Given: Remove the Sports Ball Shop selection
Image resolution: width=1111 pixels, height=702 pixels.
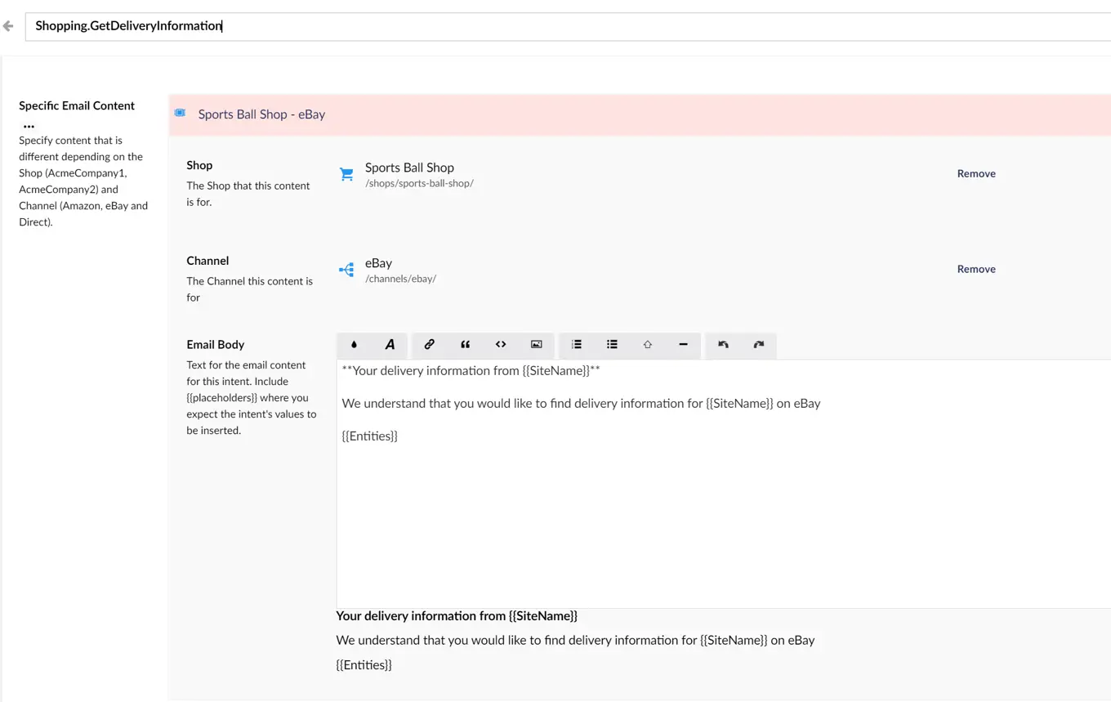Looking at the screenshot, I should [975, 173].
